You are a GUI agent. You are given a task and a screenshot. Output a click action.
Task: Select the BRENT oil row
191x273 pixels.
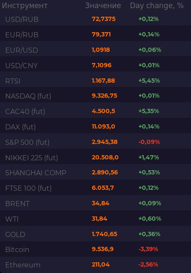(x=96, y=203)
